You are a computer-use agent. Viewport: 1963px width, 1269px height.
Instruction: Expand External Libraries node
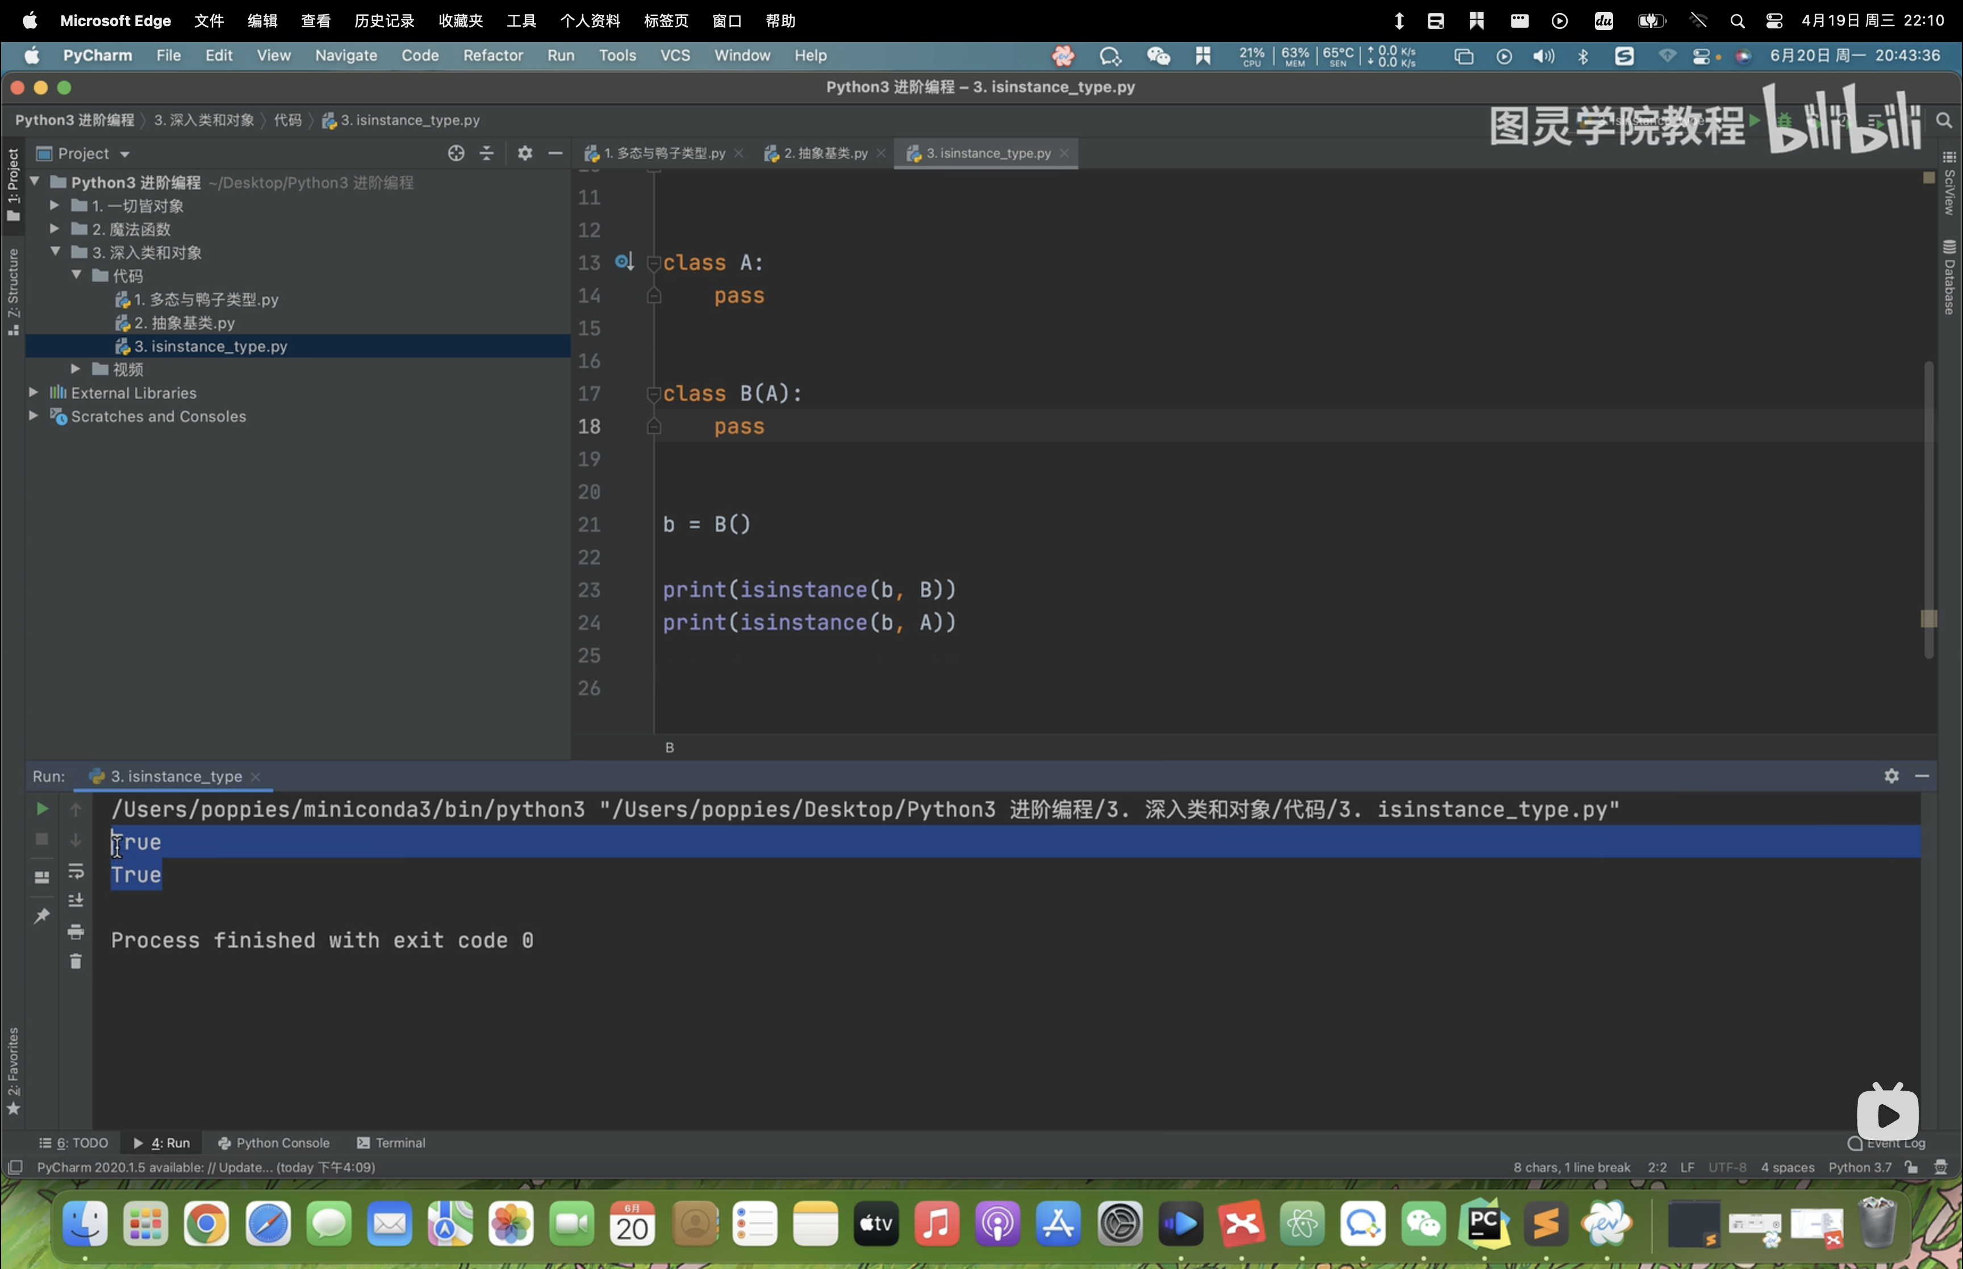33,393
